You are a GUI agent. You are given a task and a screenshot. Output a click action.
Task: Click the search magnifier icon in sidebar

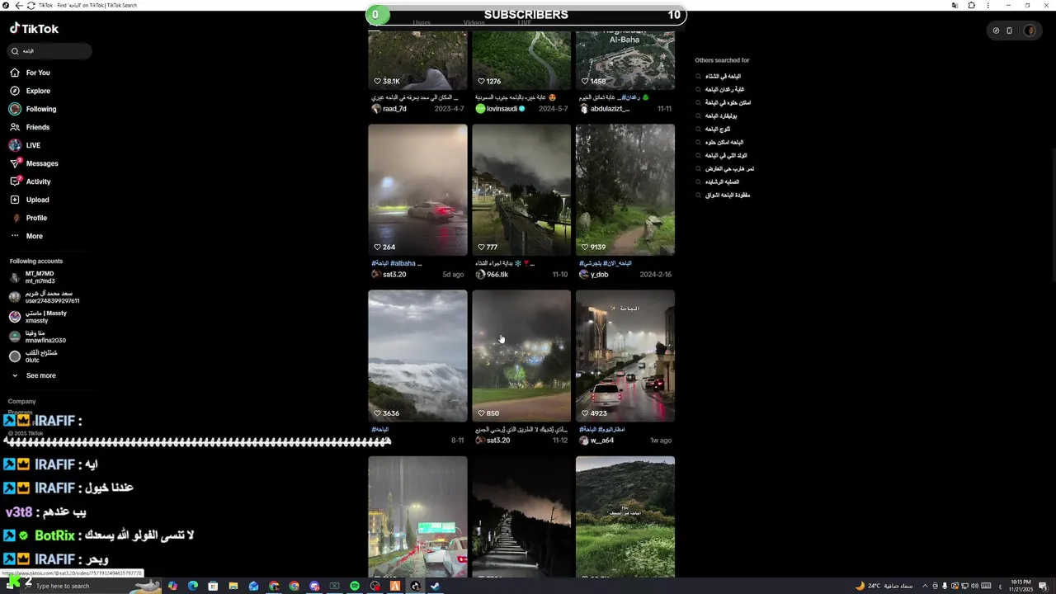15,51
